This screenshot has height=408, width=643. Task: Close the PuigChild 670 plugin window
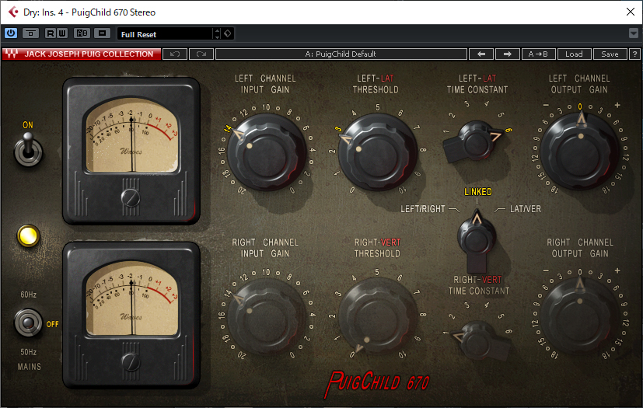tap(631, 12)
